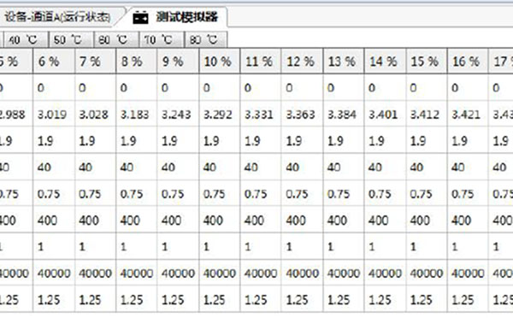Select the 16 % column header
The height and width of the screenshot is (318, 513).
pyautogui.click(x=468, y=62)
